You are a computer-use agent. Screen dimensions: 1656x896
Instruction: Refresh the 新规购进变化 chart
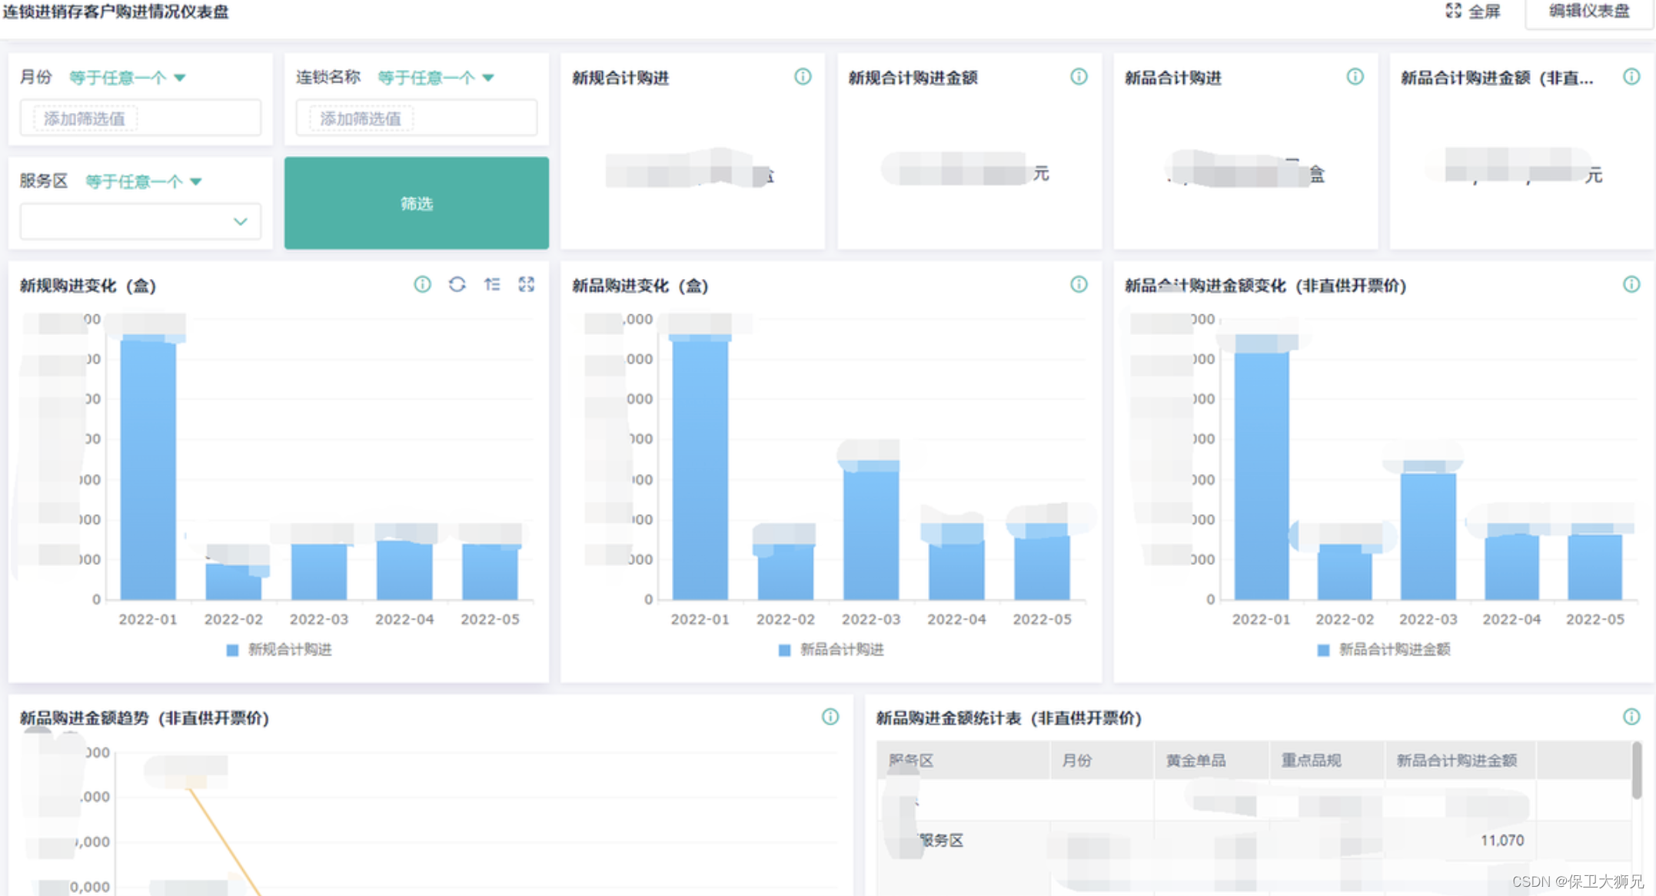click(457, 285)
